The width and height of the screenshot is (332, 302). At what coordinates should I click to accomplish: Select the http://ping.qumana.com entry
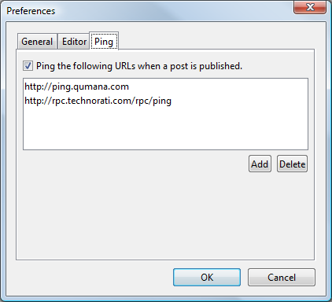click(76, 87)
